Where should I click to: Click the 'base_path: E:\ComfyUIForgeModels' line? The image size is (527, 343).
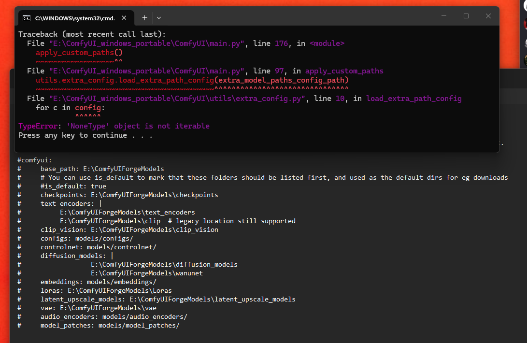[x=102, y=169]
